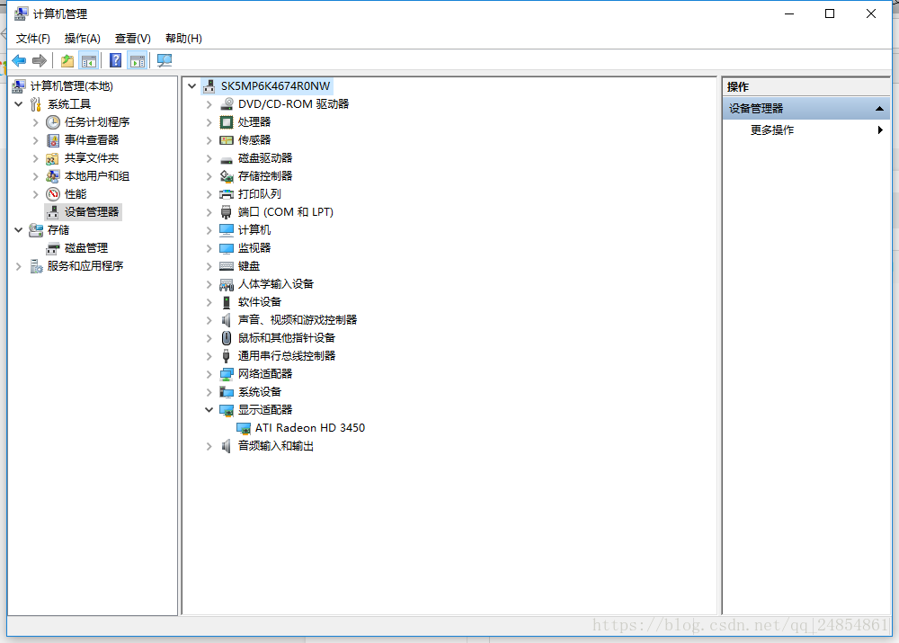Click the blue Help question-mark toolbar icon
This screenshot has height=643, width=899.
coord(115,60)
